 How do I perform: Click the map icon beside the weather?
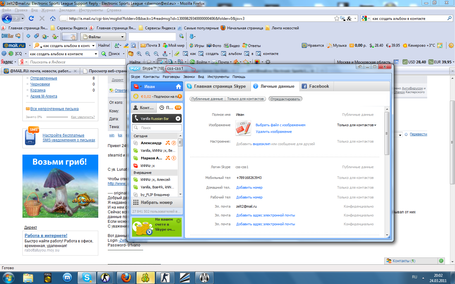click(x=440, y=45)
